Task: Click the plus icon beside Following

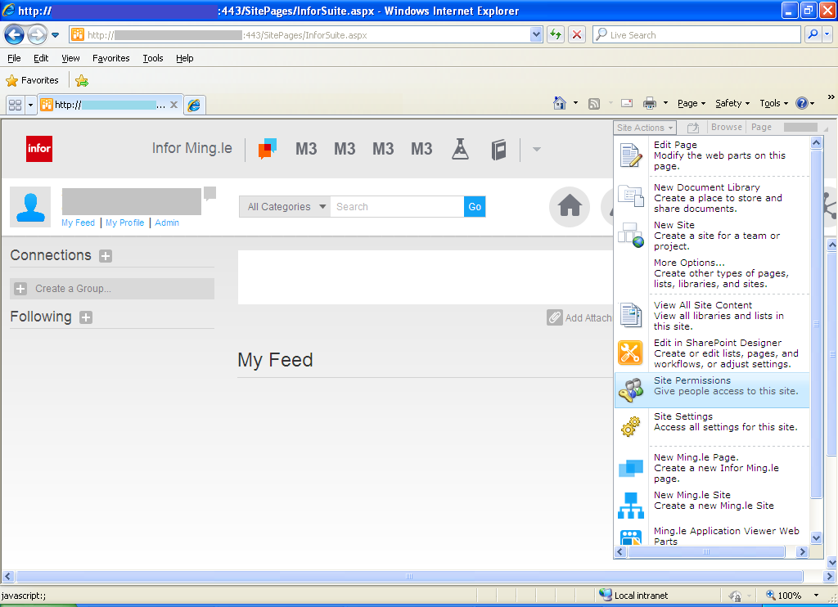Action: 86,317
